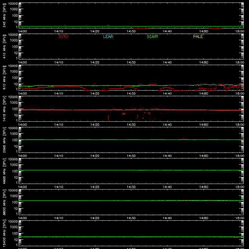Screen dimensions: 249x249
Task: Click the 1000 tick of the 410 MHz panel
Action: tap(14, 40)
